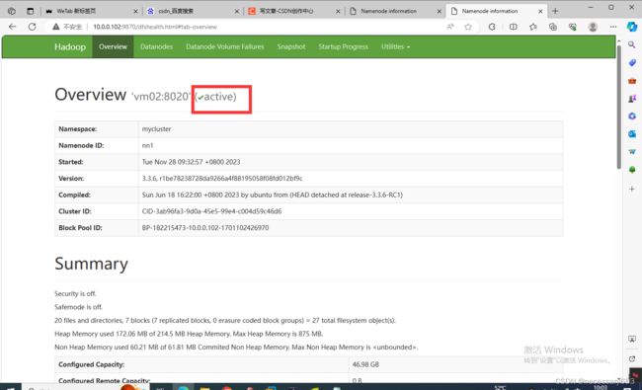Open the Snapshot nav tab
The height and width of the screenshot is (390, 642).
[291, 46]
